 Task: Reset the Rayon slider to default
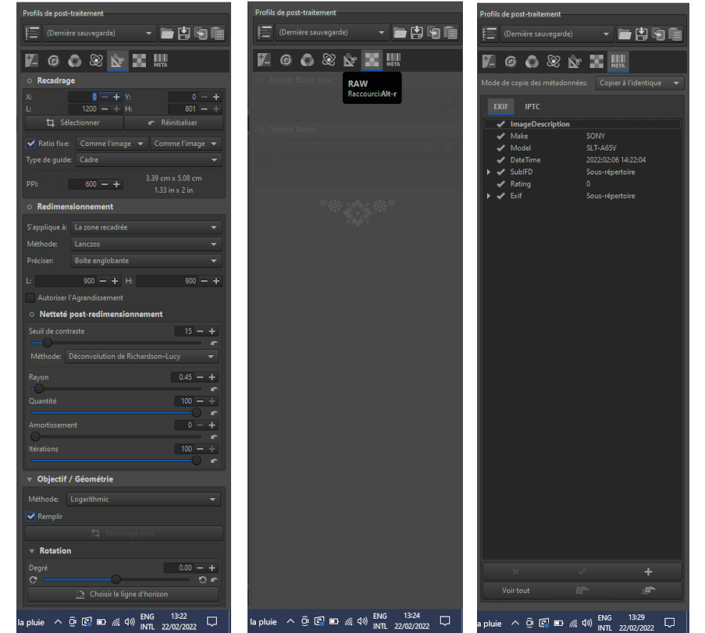(x=213, y=389)
